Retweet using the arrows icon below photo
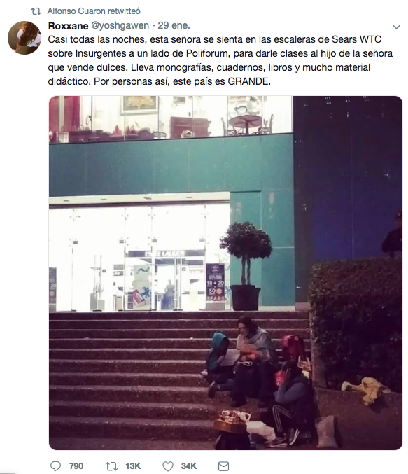The width and height of the screenshot is (408, 474). click(111, 466)
